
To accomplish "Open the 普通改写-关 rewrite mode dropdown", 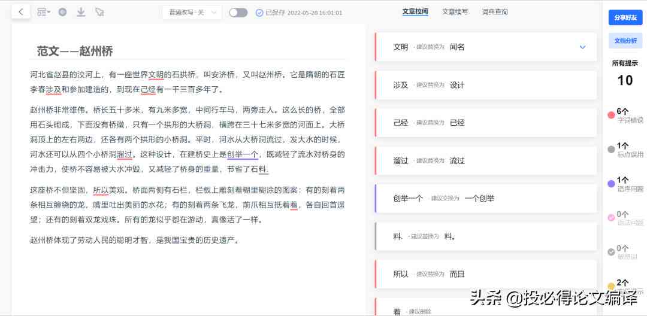I will (x=192, y=13).
